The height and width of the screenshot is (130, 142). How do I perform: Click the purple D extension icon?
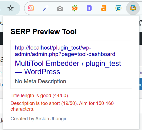(x=89, y=8)
